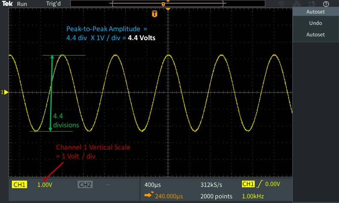
Task: Click the file export icon in top bar
Action: click(311, 3)
